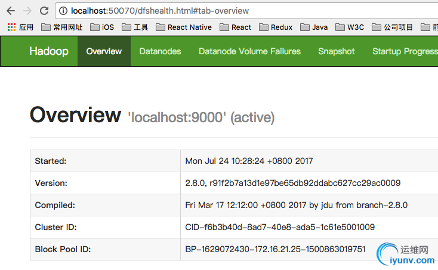438x270 pixels.
Task: Open the Java bookmark folder
Action: coord(314,27)
